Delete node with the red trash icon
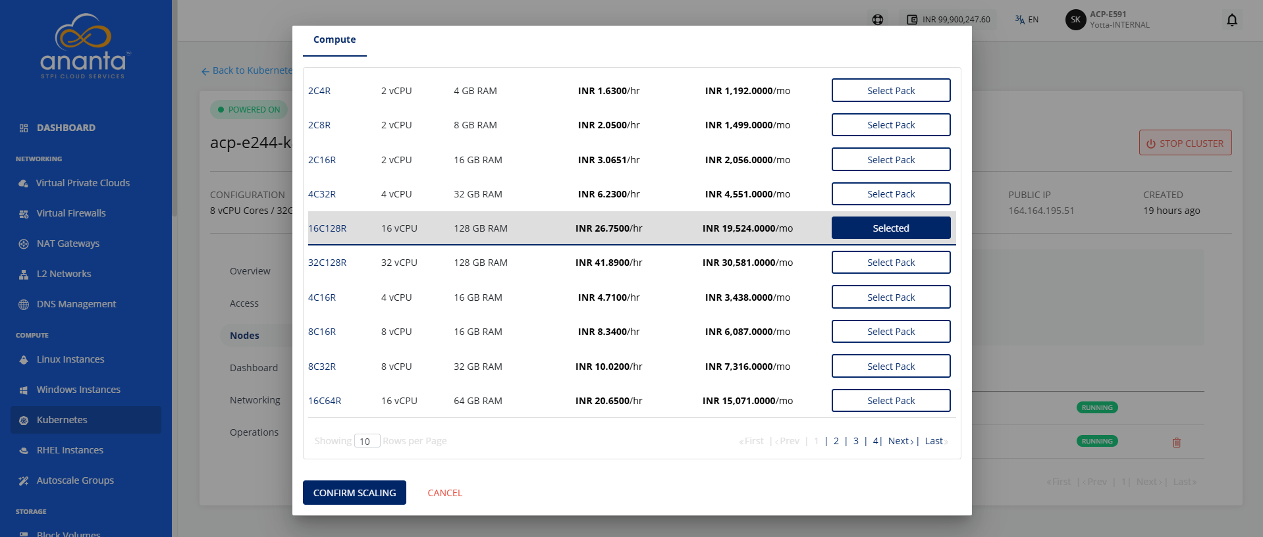This screenshot has height=537, width=1263. point(1177,442)
